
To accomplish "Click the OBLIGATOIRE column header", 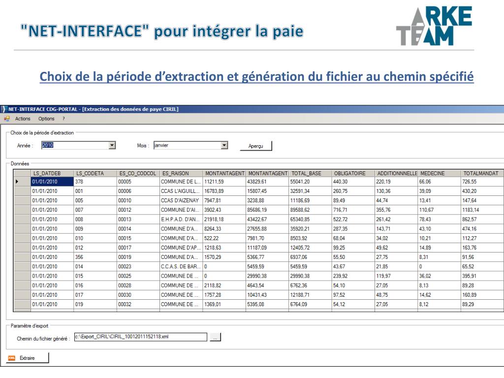I will tap(353, 173).
